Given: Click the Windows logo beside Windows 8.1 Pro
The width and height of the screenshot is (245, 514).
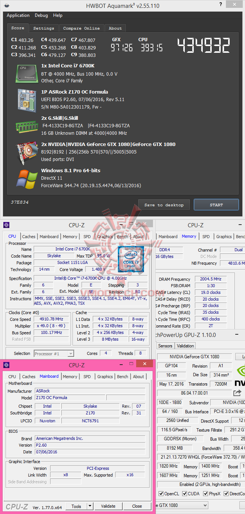Looking at the screenshot, I should coord(27,179).
